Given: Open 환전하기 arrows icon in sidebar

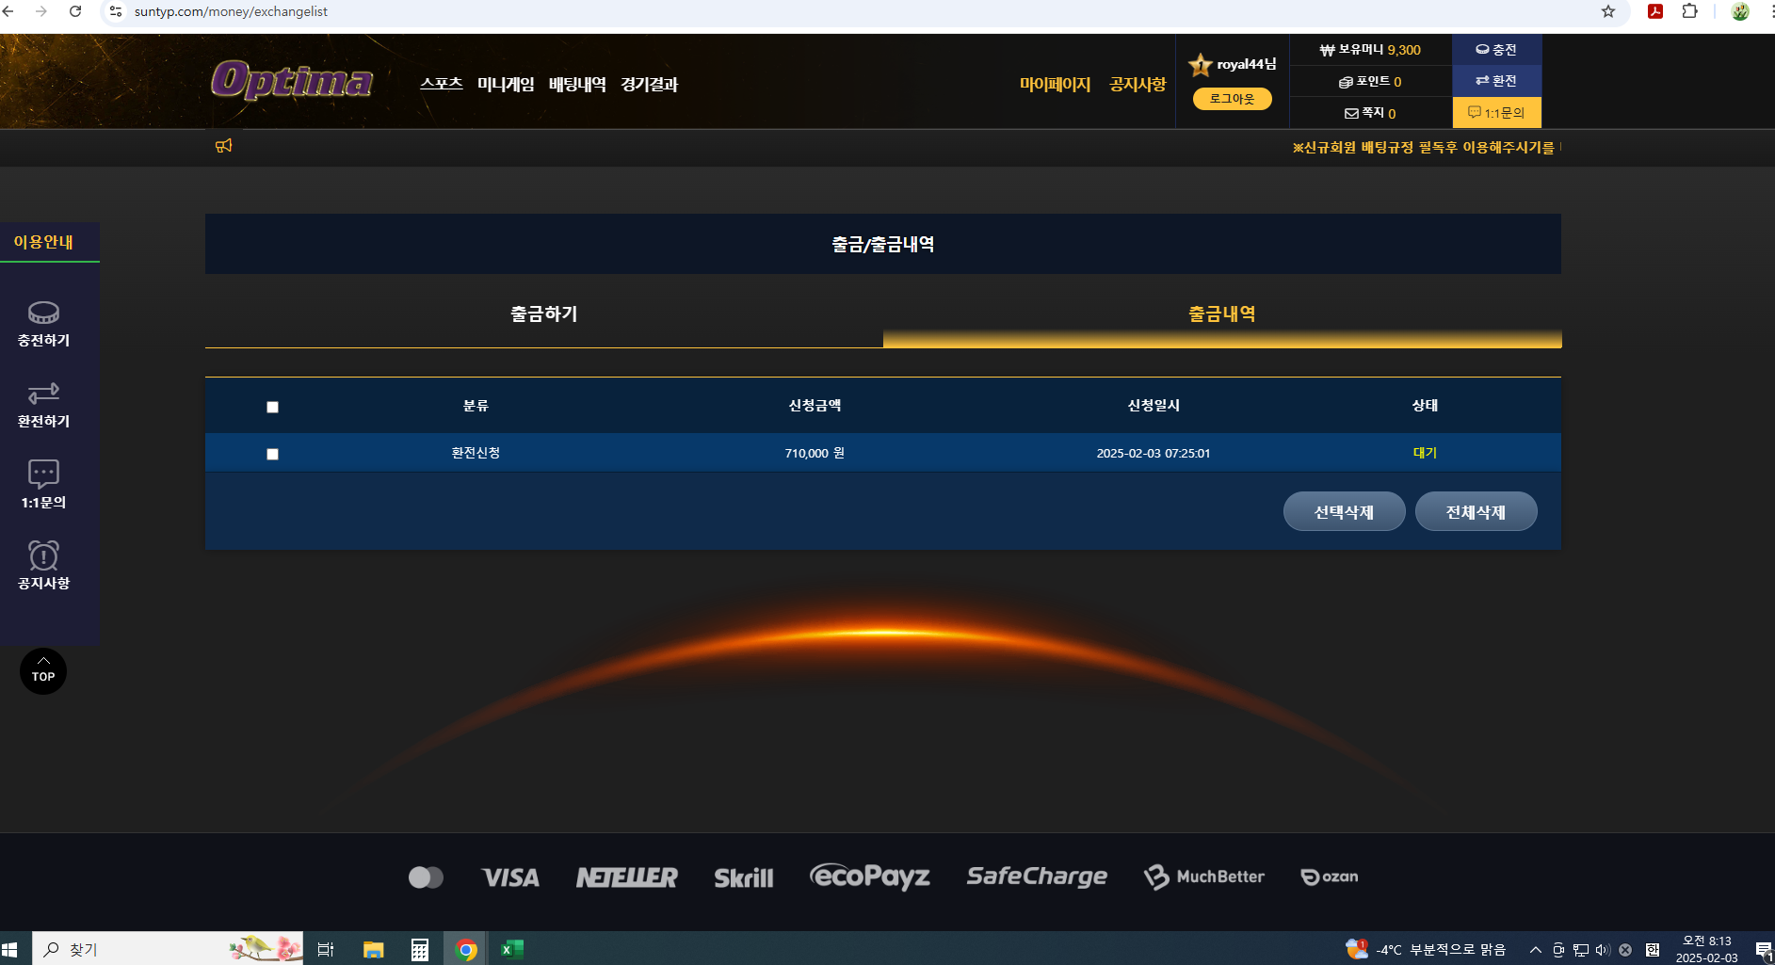Looking at the screenshot, I should (x=43, y=393).
